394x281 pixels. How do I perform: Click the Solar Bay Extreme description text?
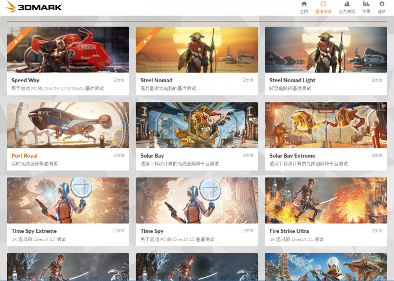tap(309, 164)
